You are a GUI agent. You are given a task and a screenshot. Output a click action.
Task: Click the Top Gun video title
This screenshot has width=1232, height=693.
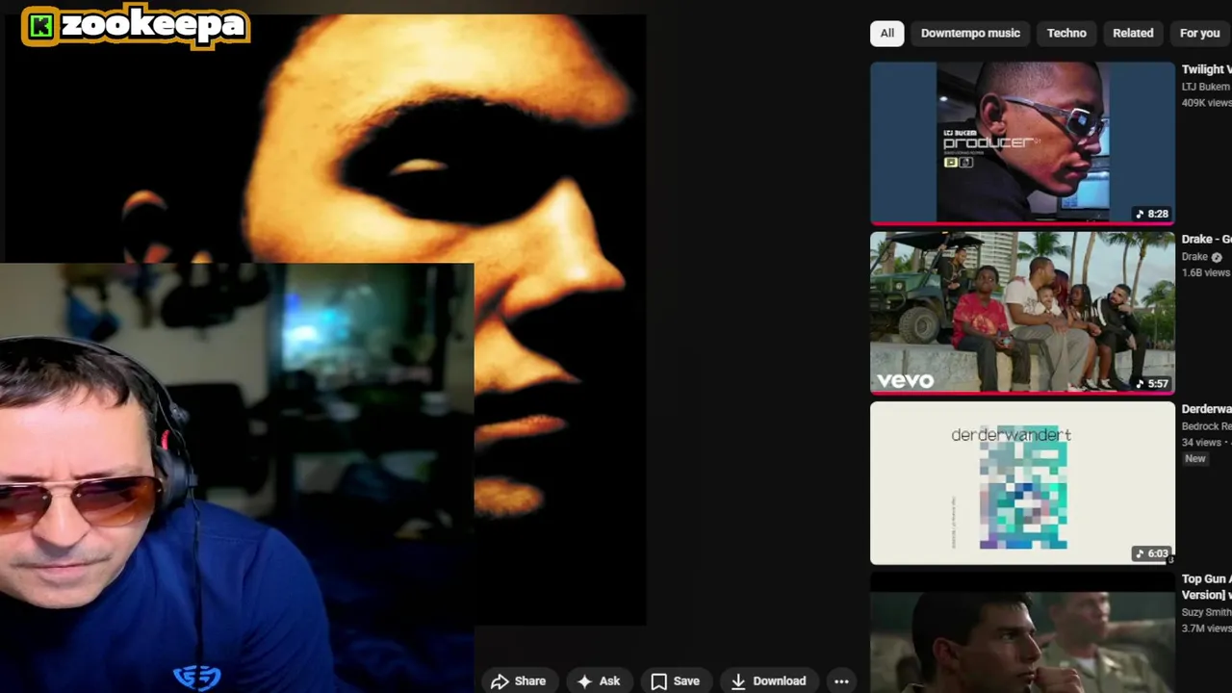click(1206, 587)
